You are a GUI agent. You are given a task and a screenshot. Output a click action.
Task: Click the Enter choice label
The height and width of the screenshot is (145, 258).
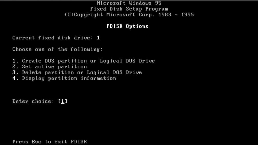33,101
